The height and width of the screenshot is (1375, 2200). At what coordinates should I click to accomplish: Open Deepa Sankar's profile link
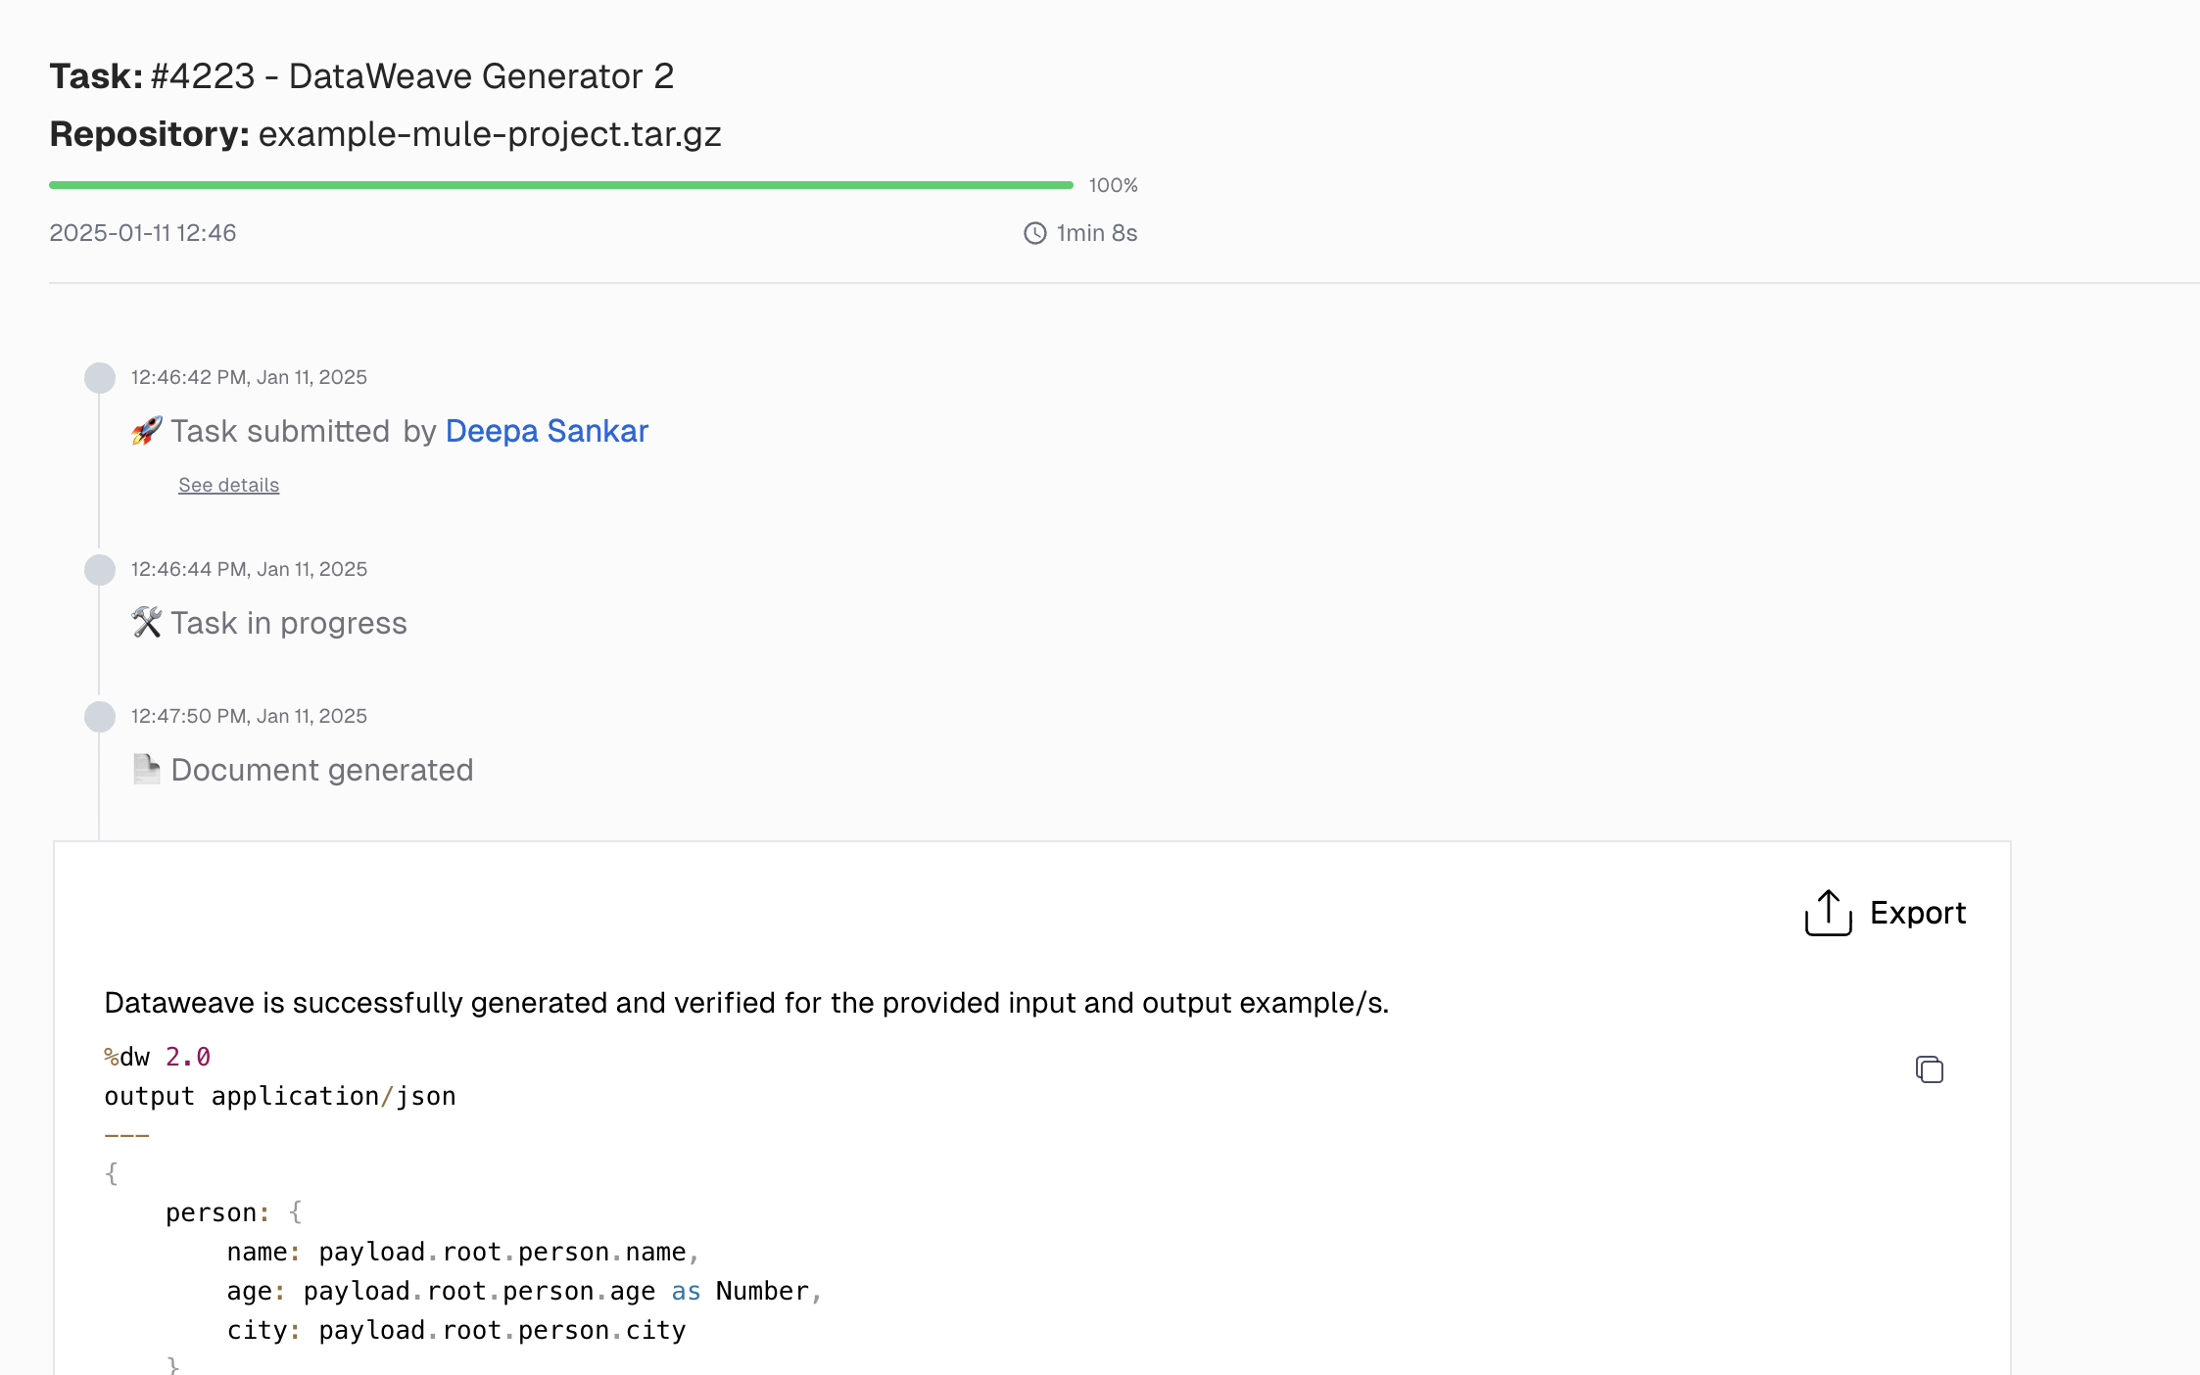pos(547,431)
